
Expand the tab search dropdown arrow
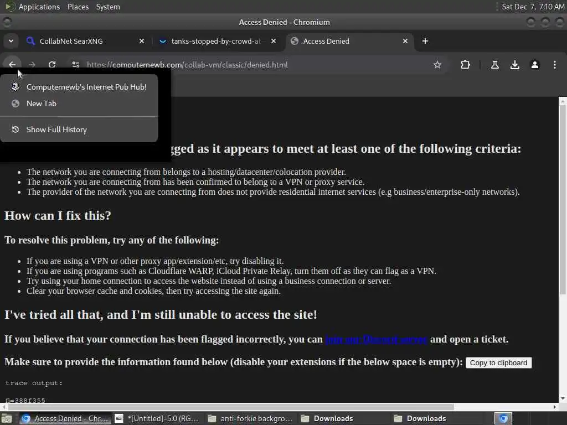[11, 41]
